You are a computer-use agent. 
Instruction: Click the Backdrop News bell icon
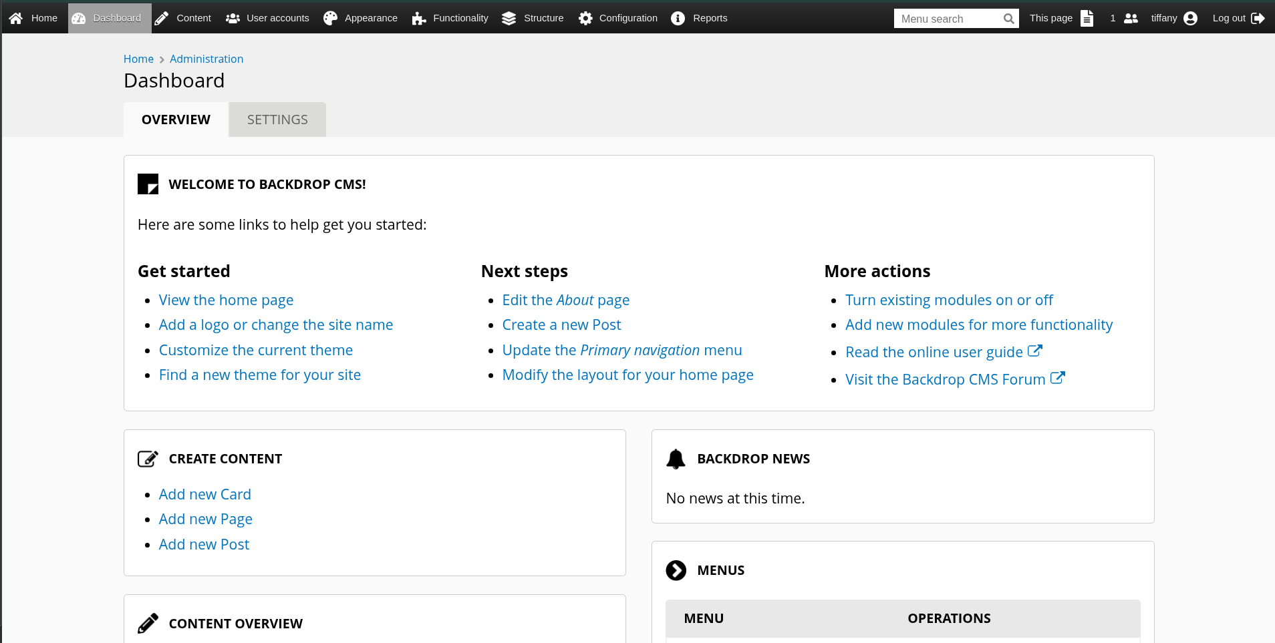676,459
